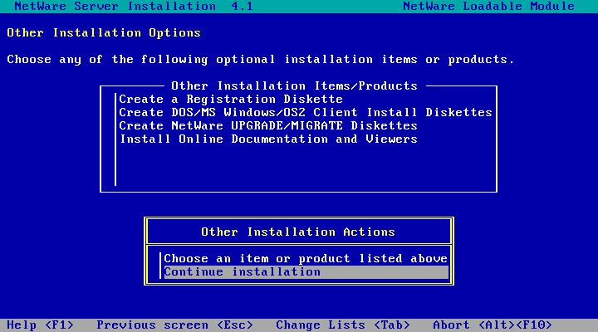This screenshot has height=332, width=598.
Task: Click NetWare Server Installation 4.1 title text
Action: (x=134, y=7)
